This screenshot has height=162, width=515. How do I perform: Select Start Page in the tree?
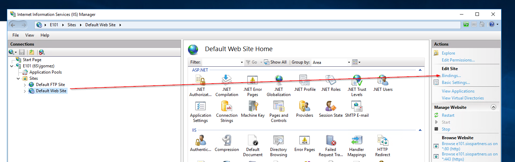click(x=32, y=60)
